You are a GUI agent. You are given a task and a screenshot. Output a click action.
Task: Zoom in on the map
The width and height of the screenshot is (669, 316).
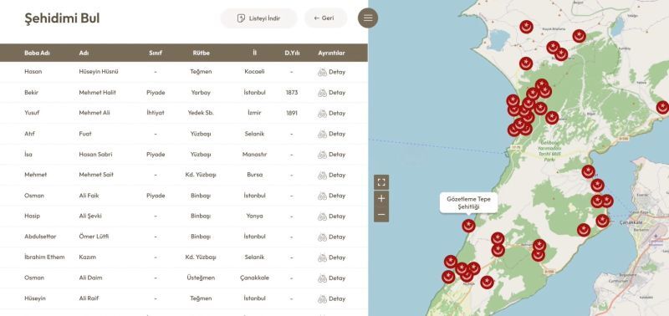pos(381,198)
